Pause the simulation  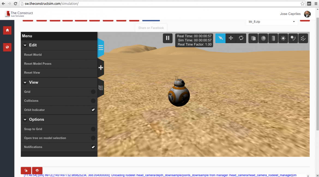tap(168, 38)
